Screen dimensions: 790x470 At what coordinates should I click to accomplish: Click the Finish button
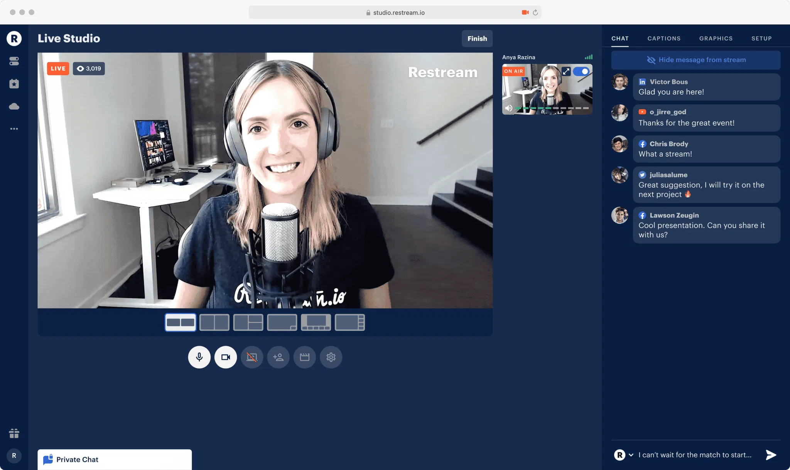[x=477, y=39]
